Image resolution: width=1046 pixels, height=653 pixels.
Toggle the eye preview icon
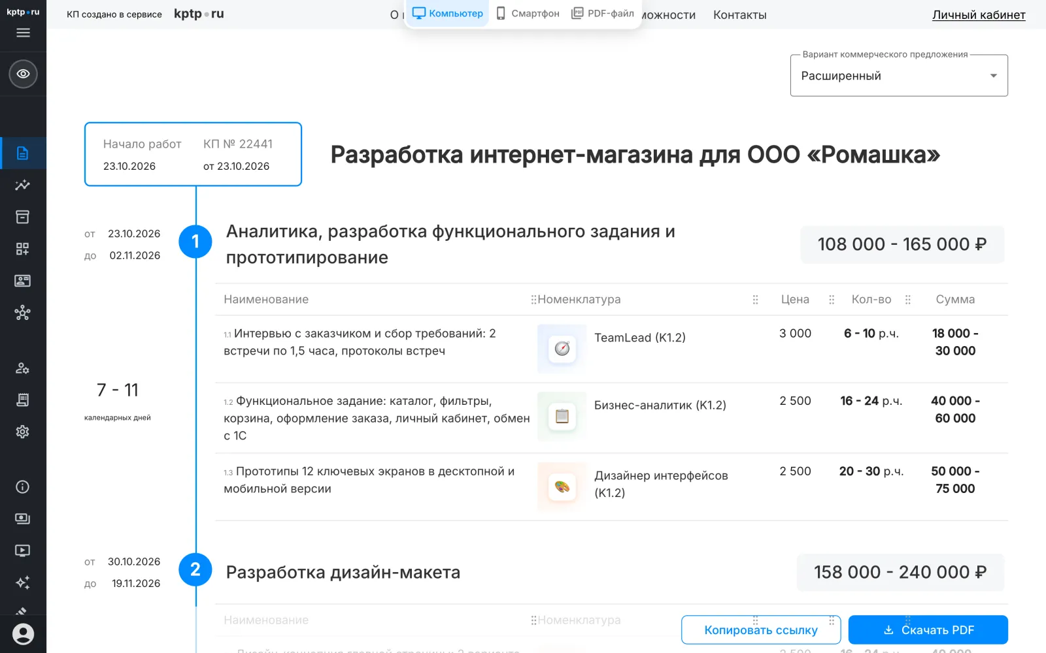23,74
